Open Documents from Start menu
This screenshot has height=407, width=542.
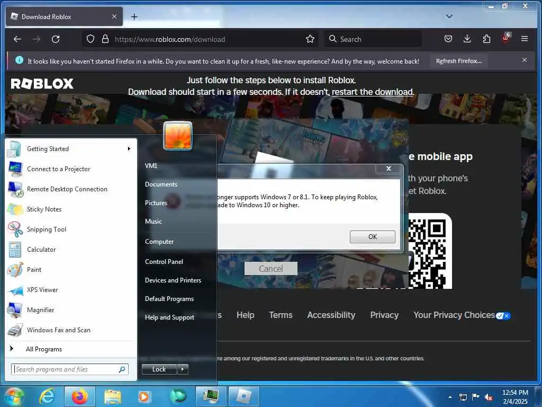coord(161,184)
